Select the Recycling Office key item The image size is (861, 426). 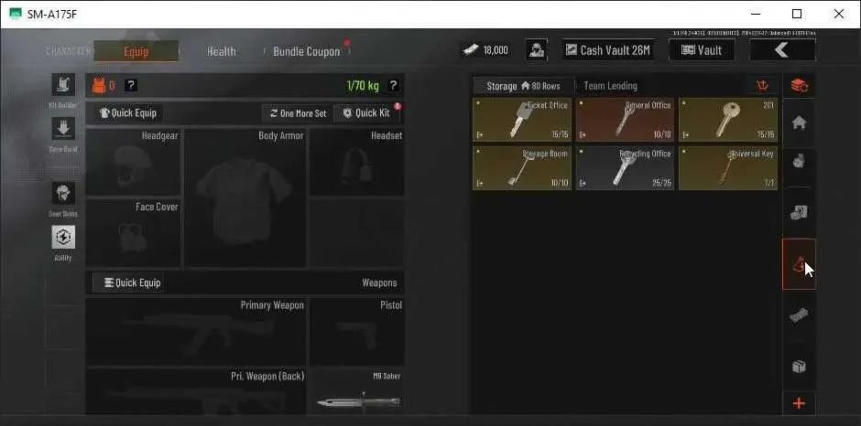pos(625,168)
